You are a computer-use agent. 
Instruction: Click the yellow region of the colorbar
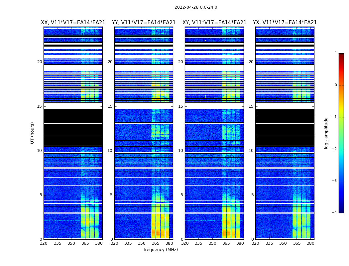click(x=341, y=110)
